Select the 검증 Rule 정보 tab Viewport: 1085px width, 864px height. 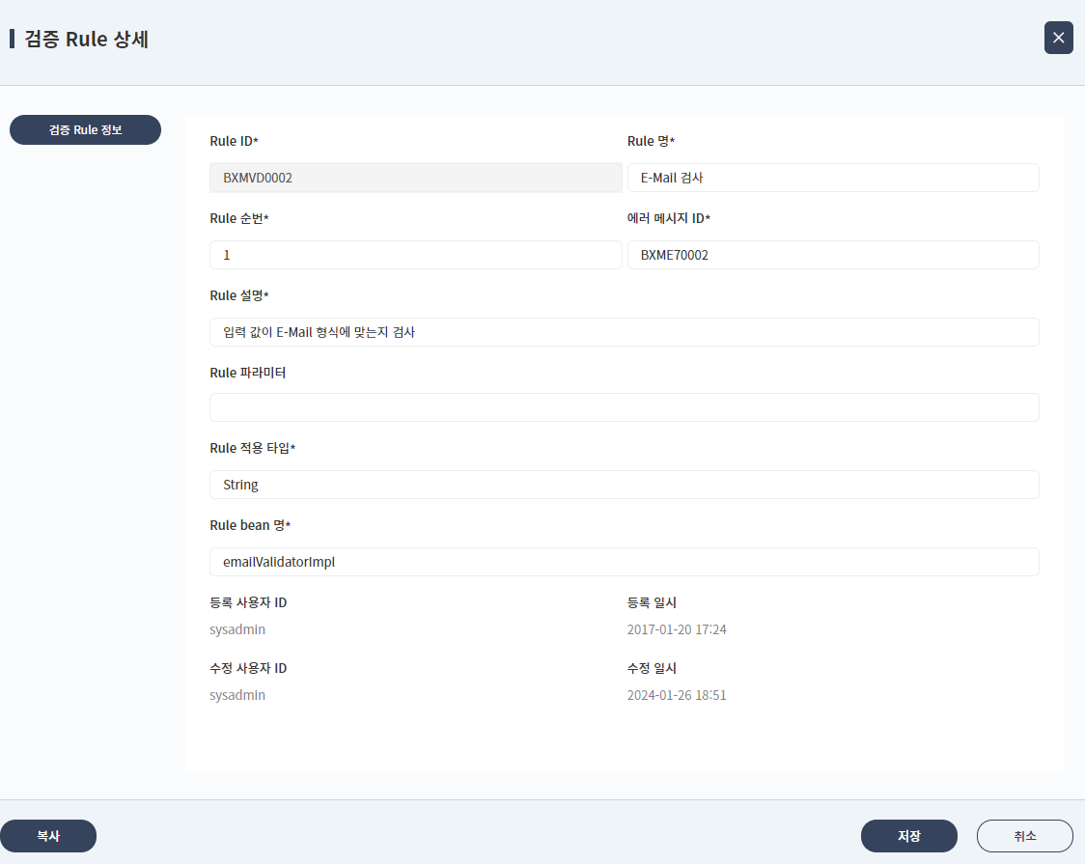point(85,129)
